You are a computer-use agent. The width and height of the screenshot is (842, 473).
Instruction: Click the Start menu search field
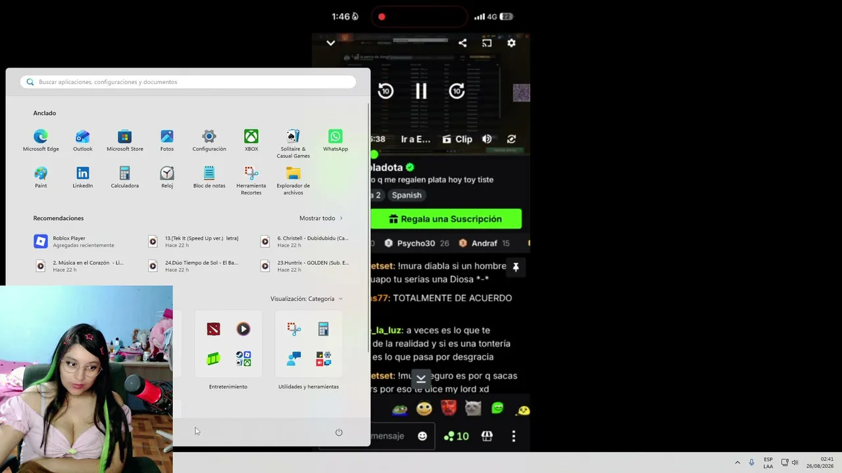(x=188, y=82)
